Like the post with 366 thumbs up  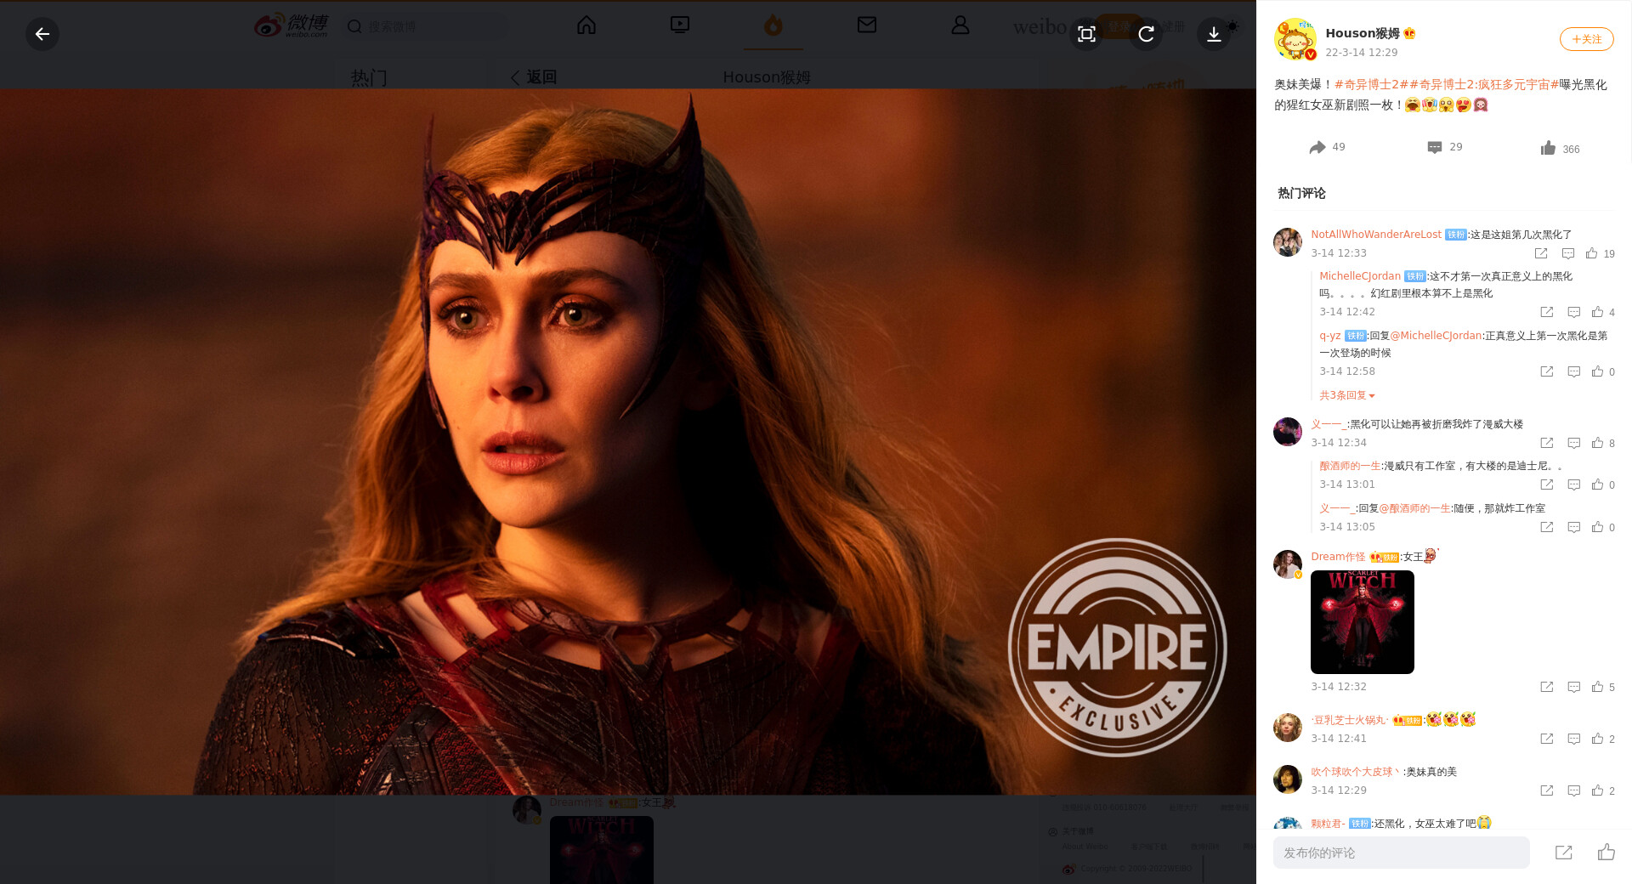(1548, 148)
